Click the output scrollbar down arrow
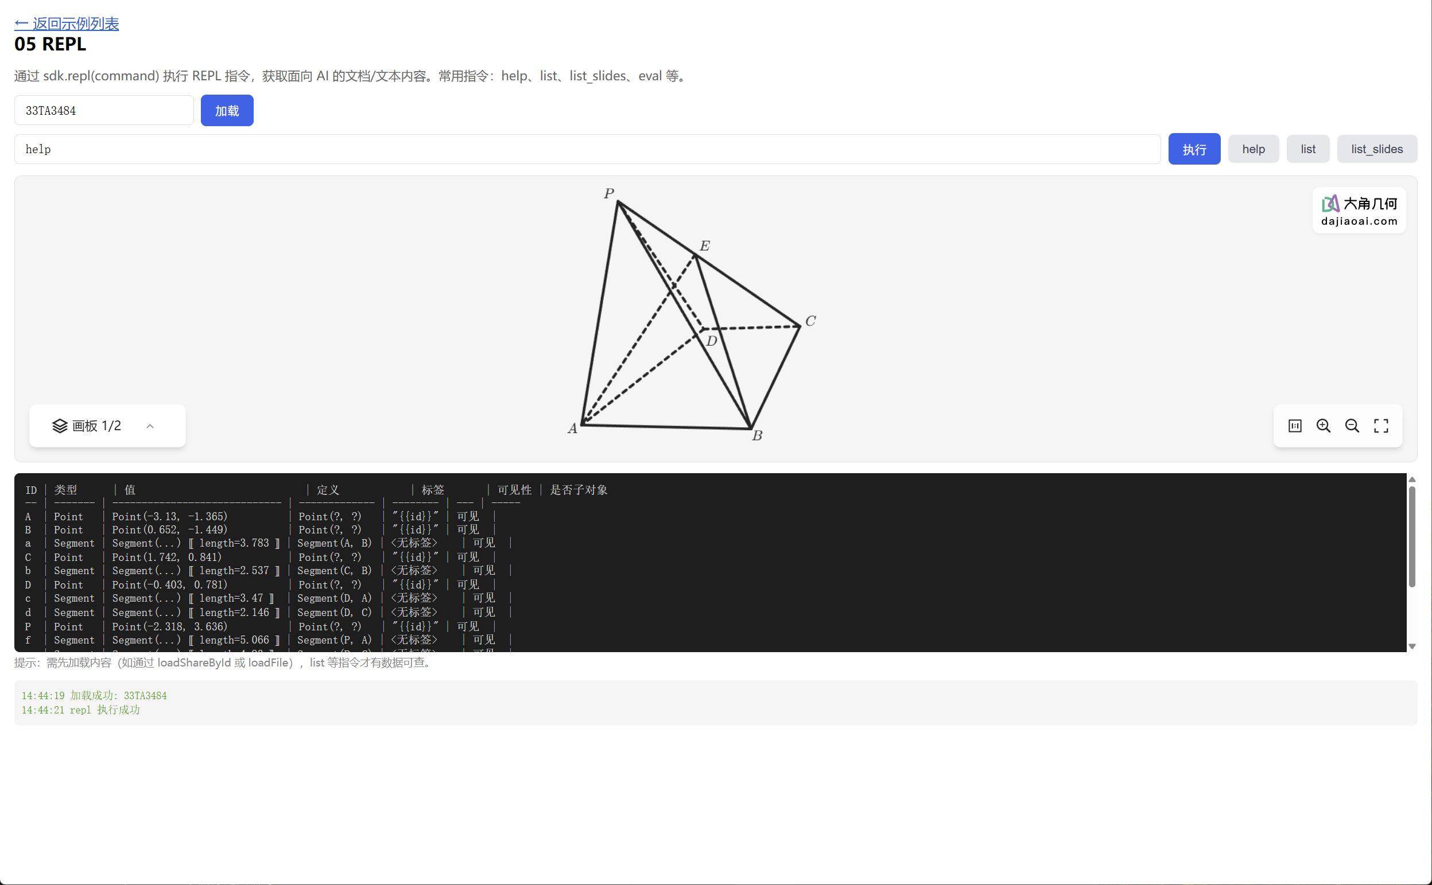The height and width of the screenshot is (885, 1432). [1412, 646]
